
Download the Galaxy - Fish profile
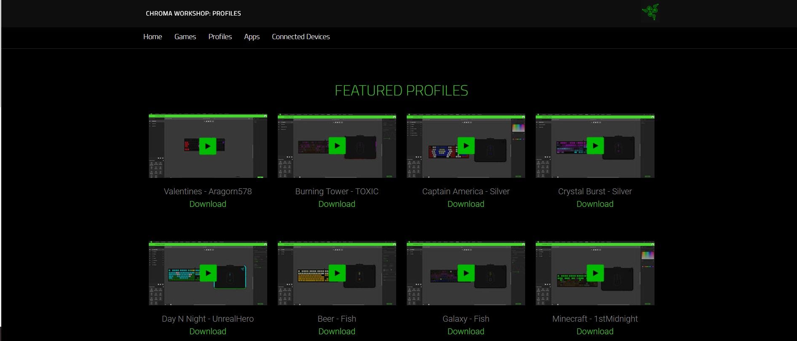click(466, 331)
